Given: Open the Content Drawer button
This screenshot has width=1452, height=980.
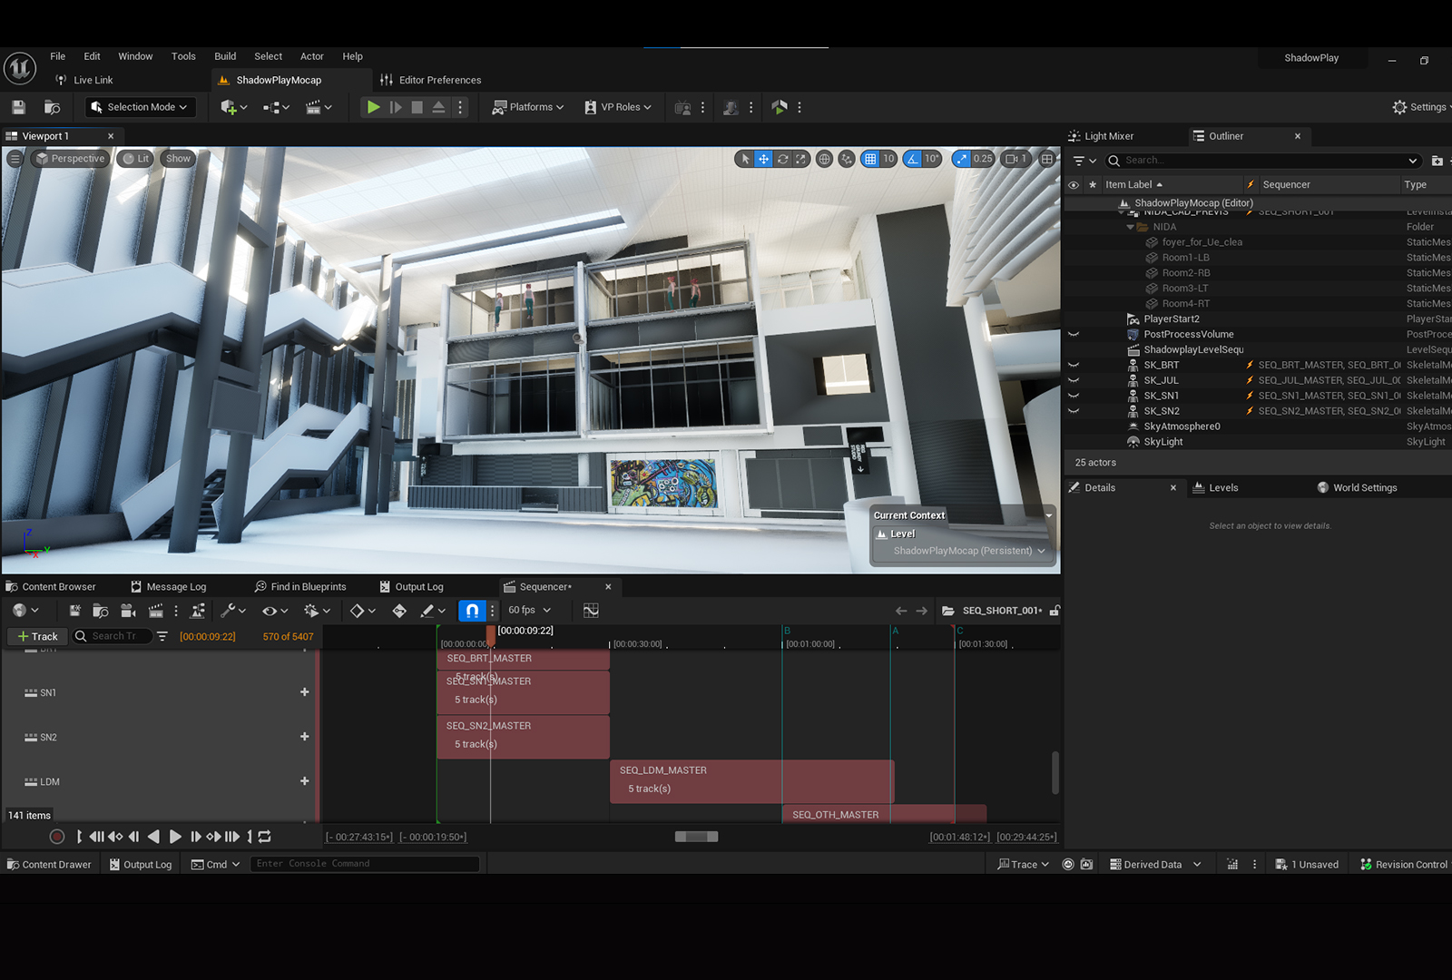Looking at the screenshot, I should pyautogui.click(x=49, y=864).
